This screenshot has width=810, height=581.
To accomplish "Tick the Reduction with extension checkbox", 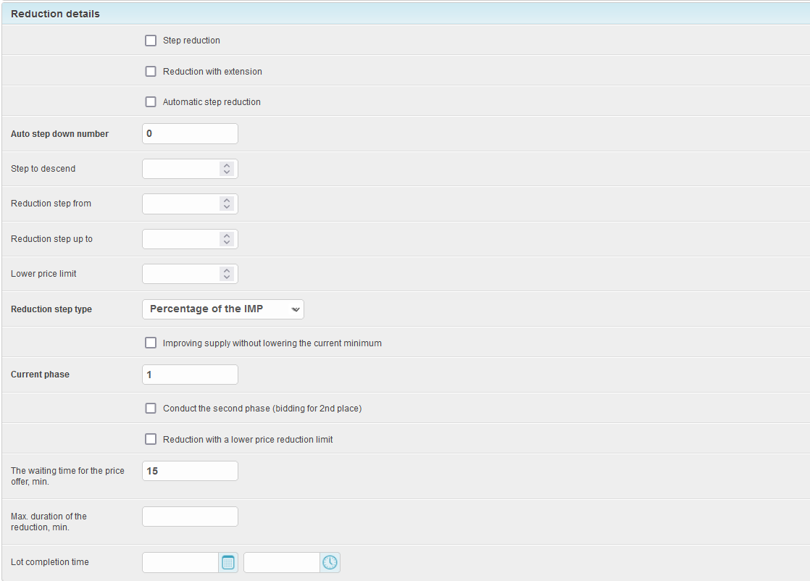I will click(151, 72).
